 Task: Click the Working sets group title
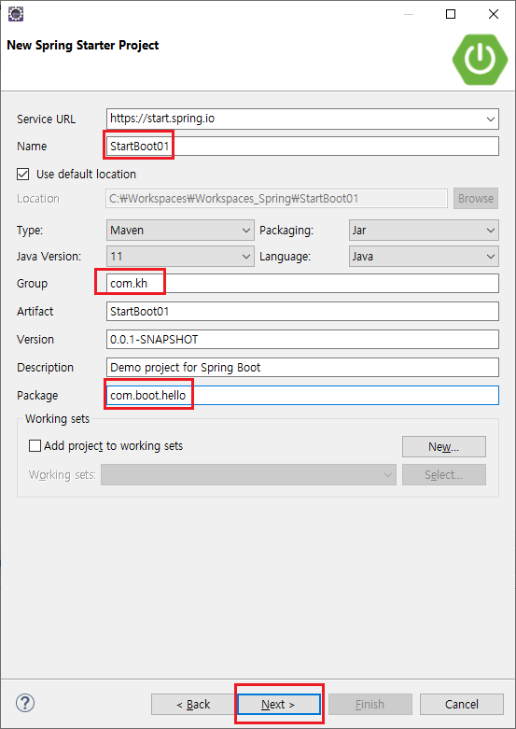coord(57,418)
